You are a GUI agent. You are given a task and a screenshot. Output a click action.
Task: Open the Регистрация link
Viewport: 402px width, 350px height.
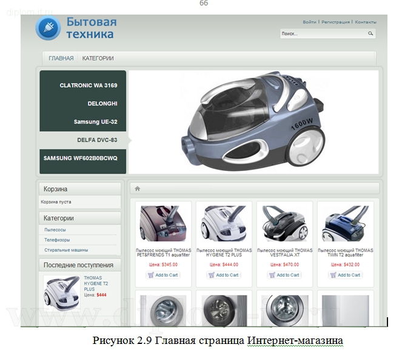pos(335,22)
